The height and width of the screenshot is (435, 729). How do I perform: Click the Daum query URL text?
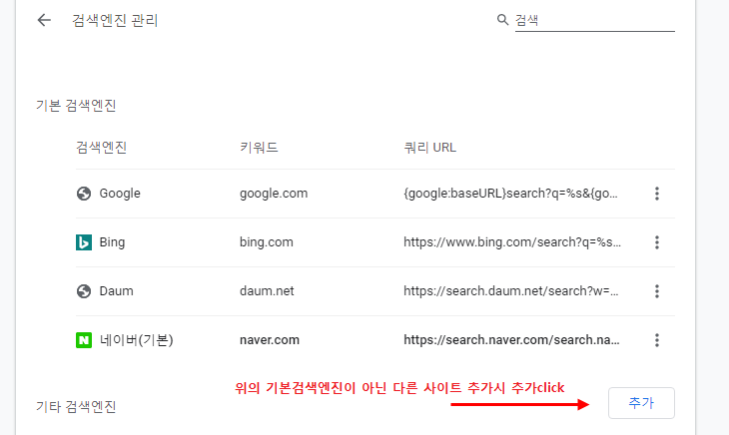pos(511,291)
